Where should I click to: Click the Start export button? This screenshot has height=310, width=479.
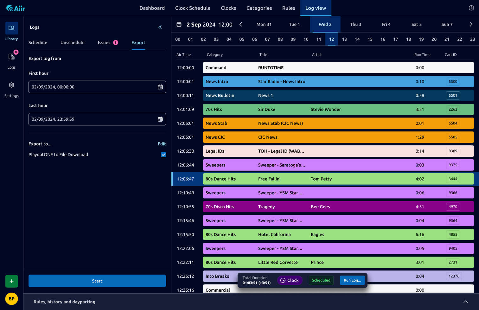click(x=97, y=281)
